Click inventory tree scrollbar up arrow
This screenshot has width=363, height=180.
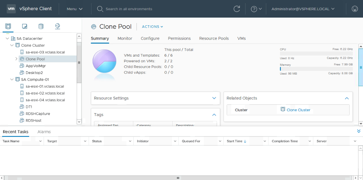79,36
